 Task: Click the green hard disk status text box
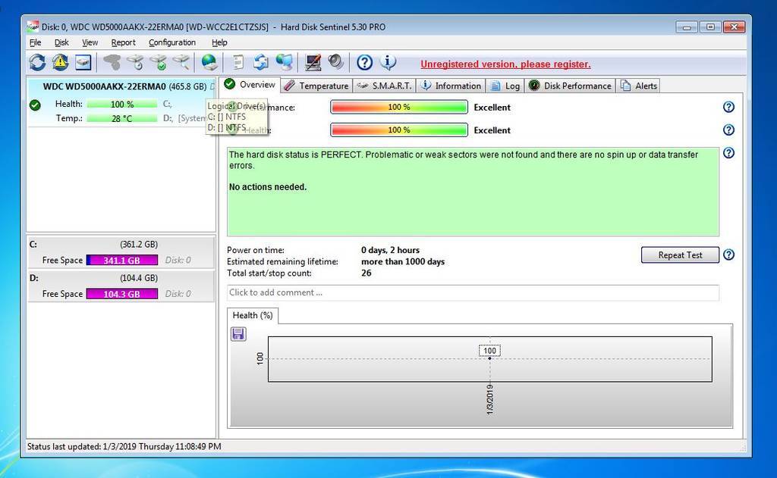tap(473, 191)
